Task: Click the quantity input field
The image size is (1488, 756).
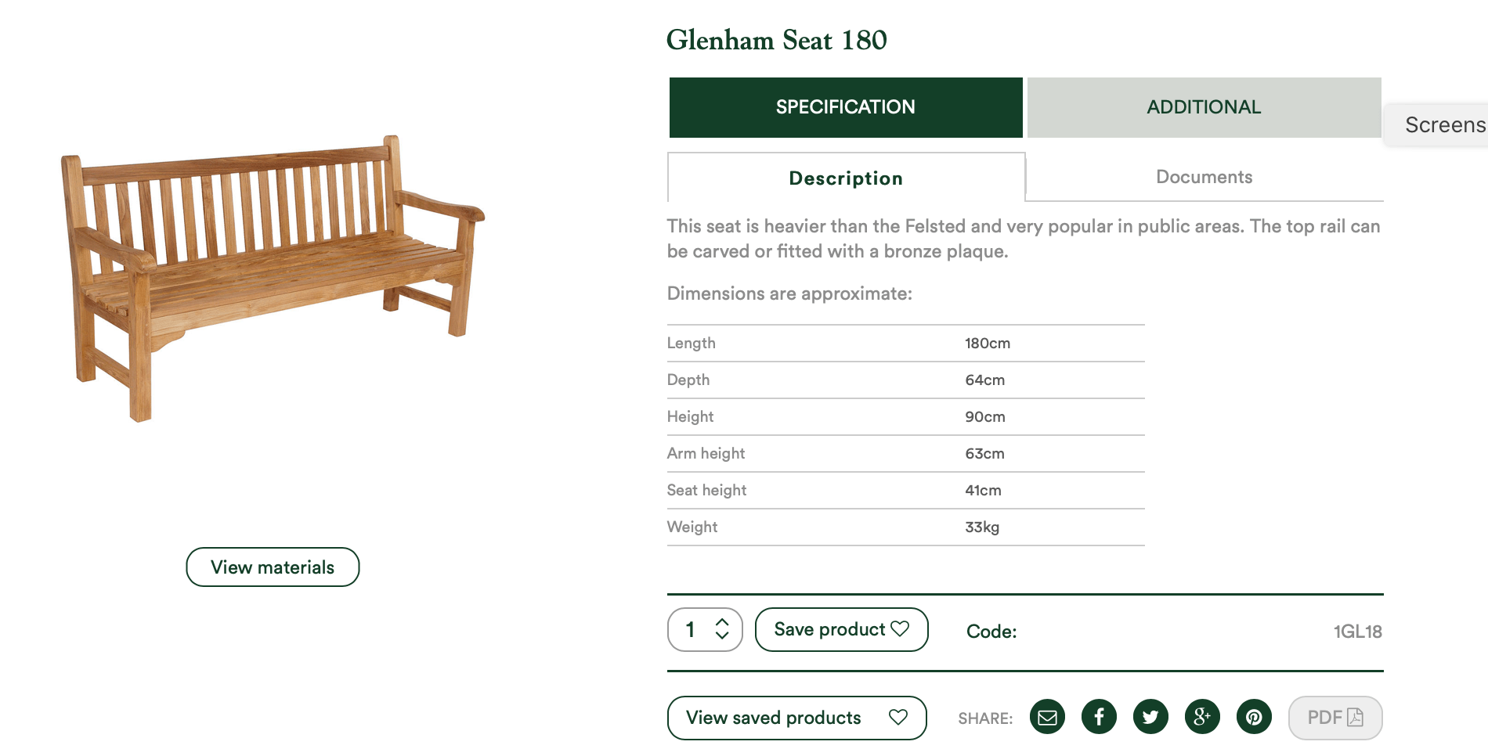Action: 705,629
